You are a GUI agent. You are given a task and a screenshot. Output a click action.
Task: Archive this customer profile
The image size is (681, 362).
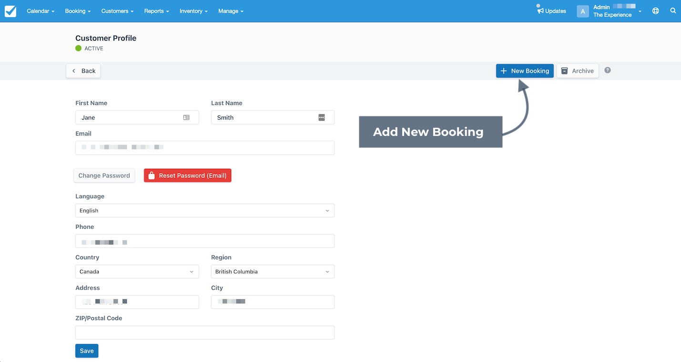pyautogui.click(x=578, y=71)
